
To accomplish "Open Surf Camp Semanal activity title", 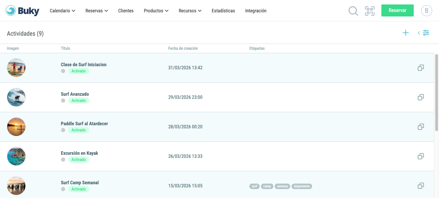I will (x=80, y=183).
